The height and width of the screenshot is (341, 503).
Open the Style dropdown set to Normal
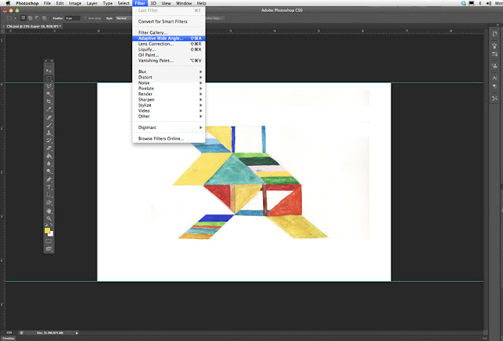(123, 18)
